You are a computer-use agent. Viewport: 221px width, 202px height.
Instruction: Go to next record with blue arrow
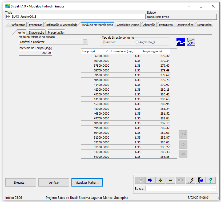click(x=150, y=180)
